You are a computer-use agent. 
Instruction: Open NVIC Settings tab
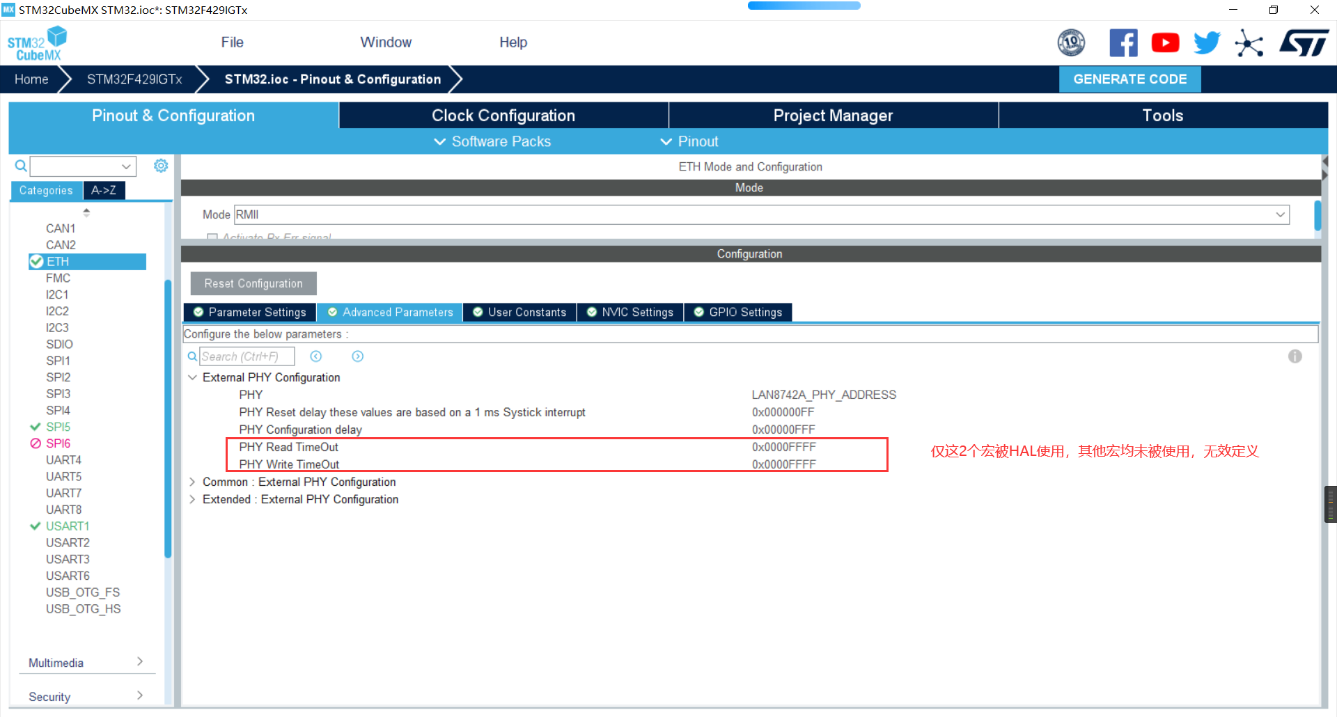tap(630, 313)
